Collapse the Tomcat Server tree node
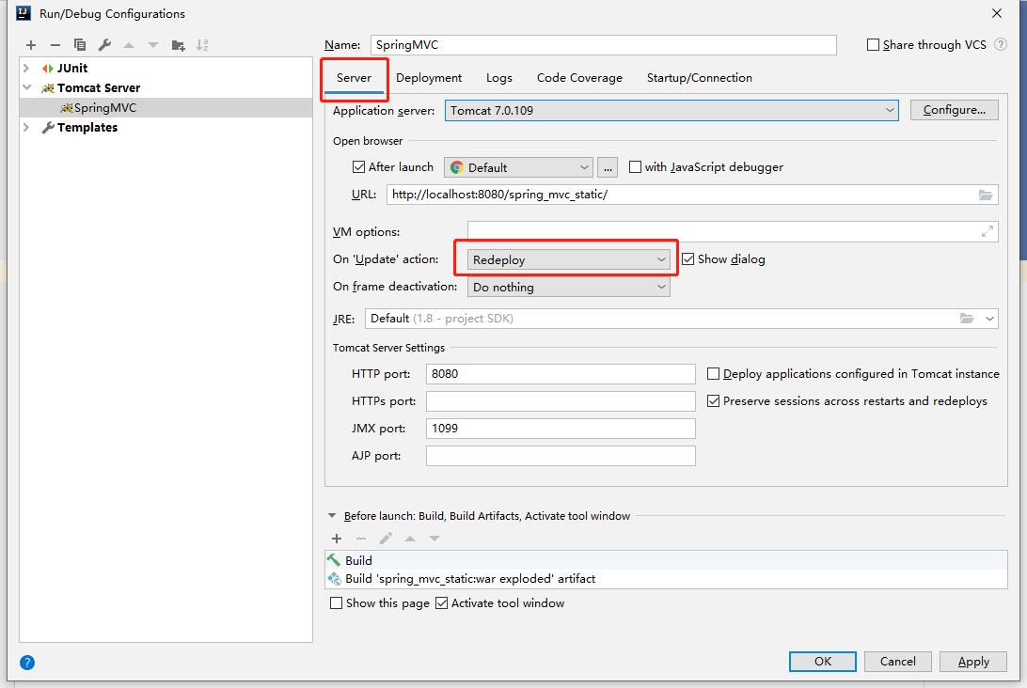Viewport: 1027px width, 688px height. pyautogui.click(x=26, y=87)
